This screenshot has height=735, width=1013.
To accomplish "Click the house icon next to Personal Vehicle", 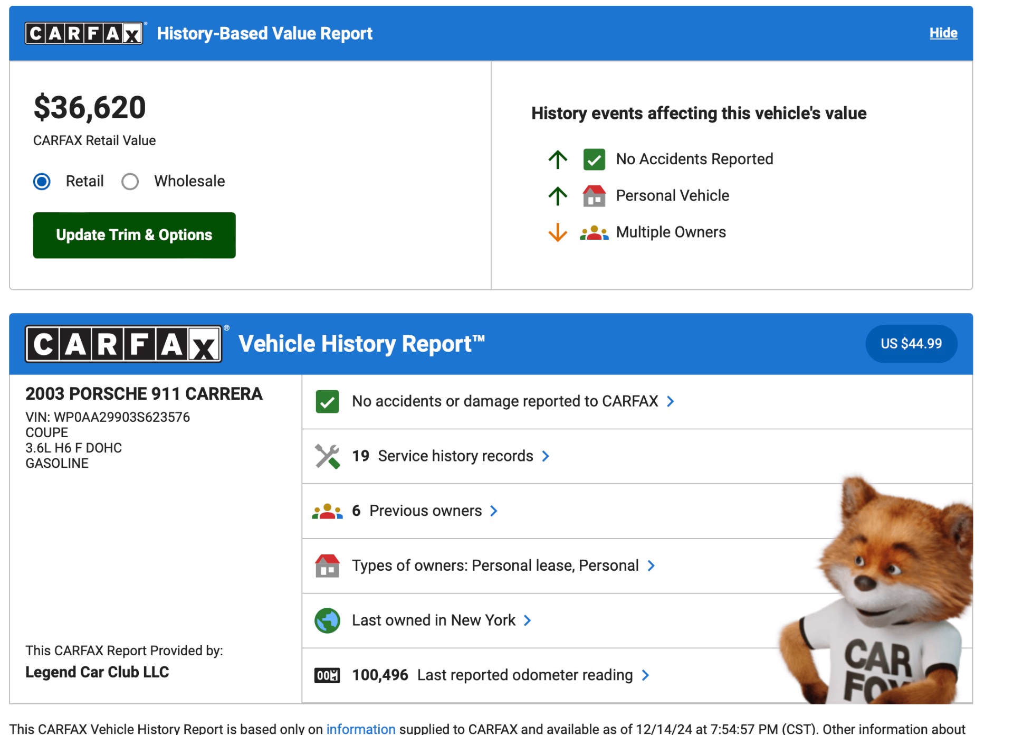I will pyautogui.click(x=594, y=196).
